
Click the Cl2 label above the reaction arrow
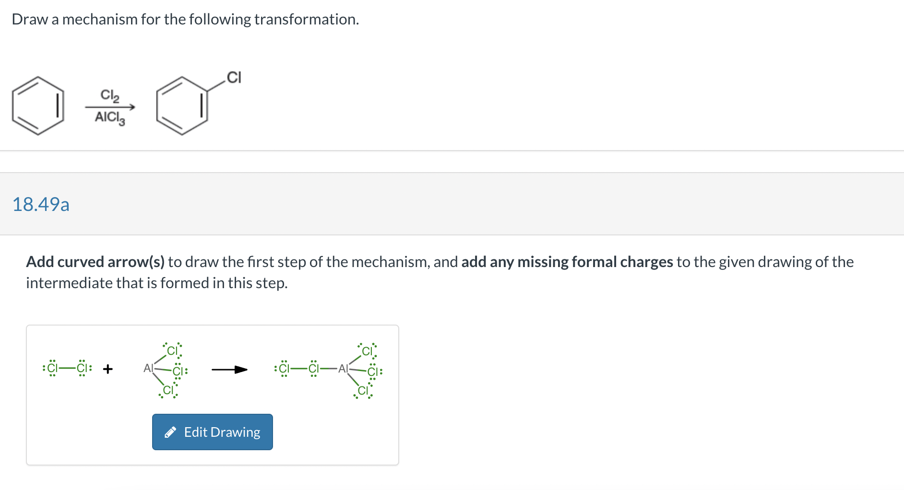[x=109, y=95]
